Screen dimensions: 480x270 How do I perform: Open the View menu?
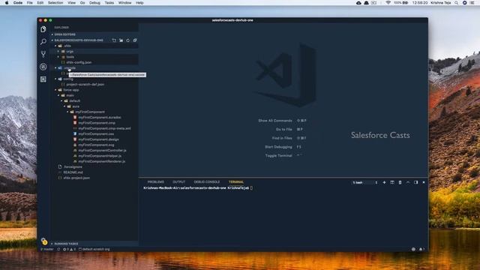pos(72,3)
